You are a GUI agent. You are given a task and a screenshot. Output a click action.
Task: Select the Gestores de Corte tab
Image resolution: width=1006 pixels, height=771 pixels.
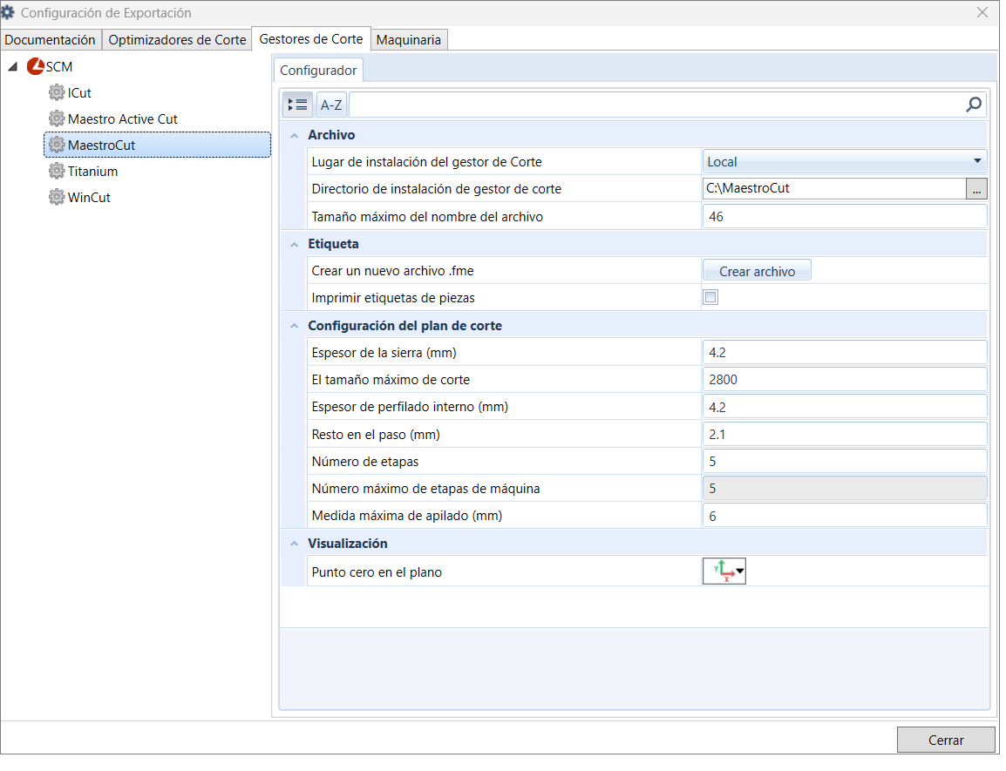point(312,39)
